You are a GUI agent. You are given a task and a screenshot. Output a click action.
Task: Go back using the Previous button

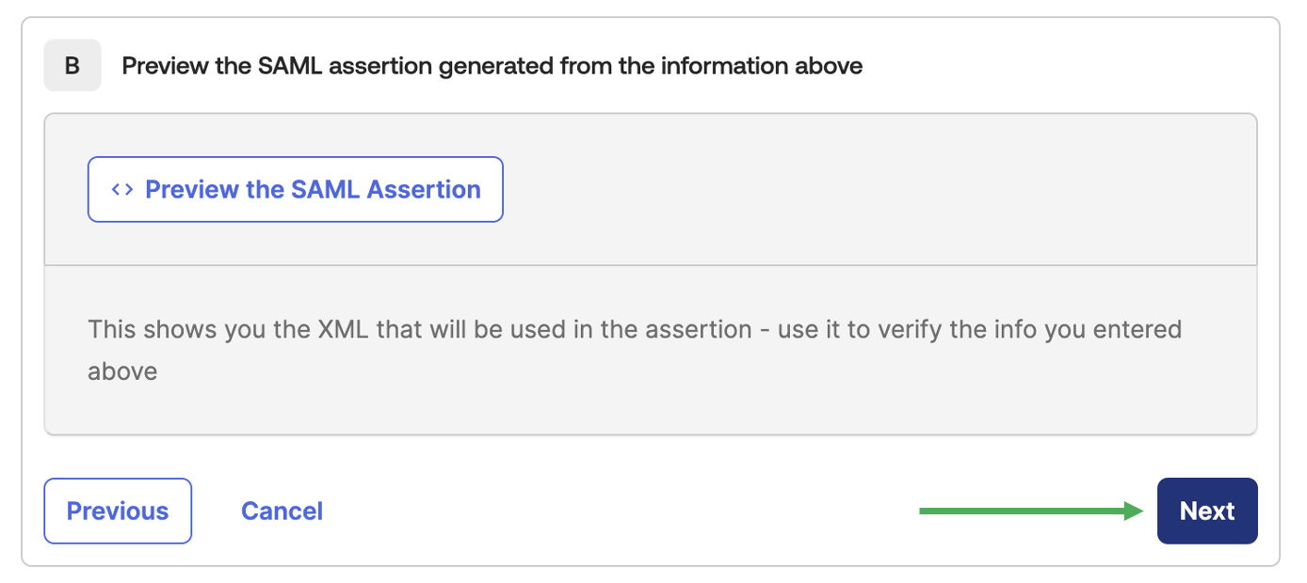point(118,511)
